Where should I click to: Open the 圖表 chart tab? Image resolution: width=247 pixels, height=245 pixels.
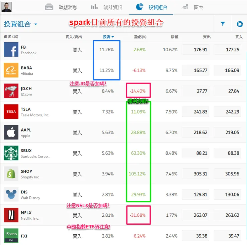[x=199, y=7]
